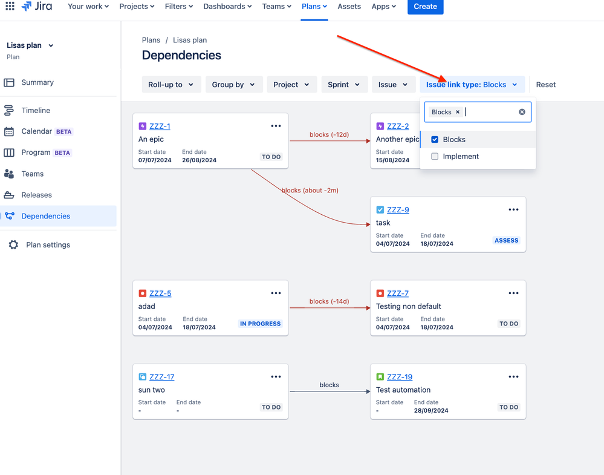Open issue link ZZZ-17
The height and width of the screenshot is (475, 604).
(x=162, y=377)
